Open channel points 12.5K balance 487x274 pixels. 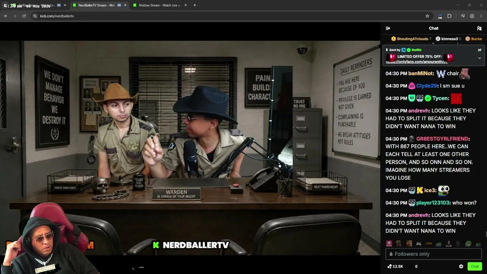395,266
